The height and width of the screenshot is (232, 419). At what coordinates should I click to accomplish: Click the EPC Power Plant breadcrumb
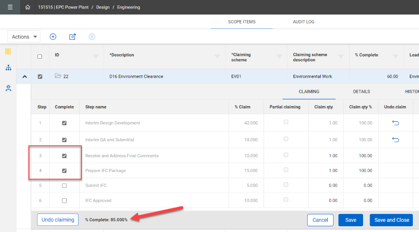tap(63, 7)
